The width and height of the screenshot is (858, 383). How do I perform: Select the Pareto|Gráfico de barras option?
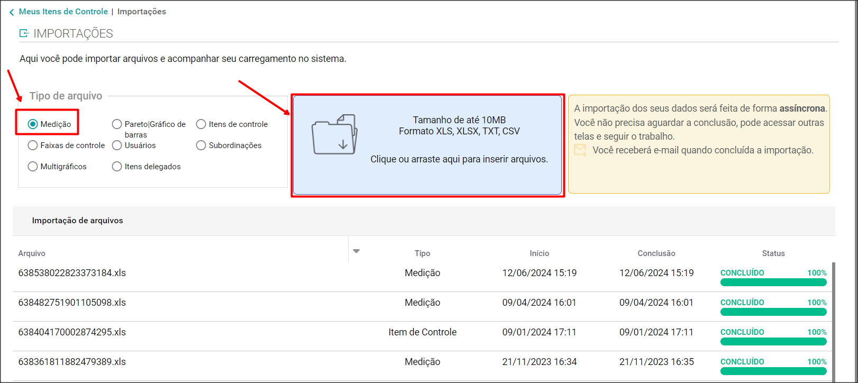pos(117,124)
